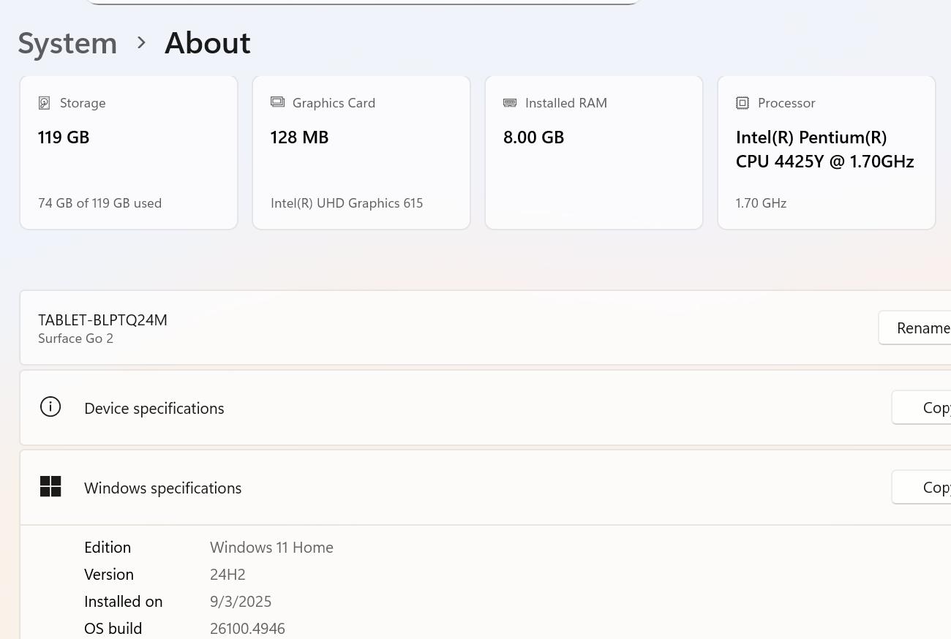Click the breadcrumb chevron separator
Screen dimensions: 951x639
(141, 43)
